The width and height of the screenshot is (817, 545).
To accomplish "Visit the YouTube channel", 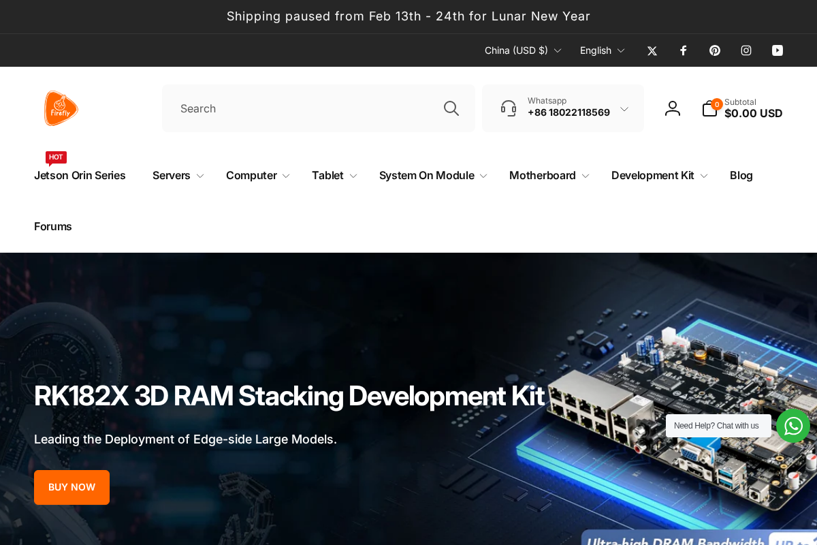I will coord(777,50).
